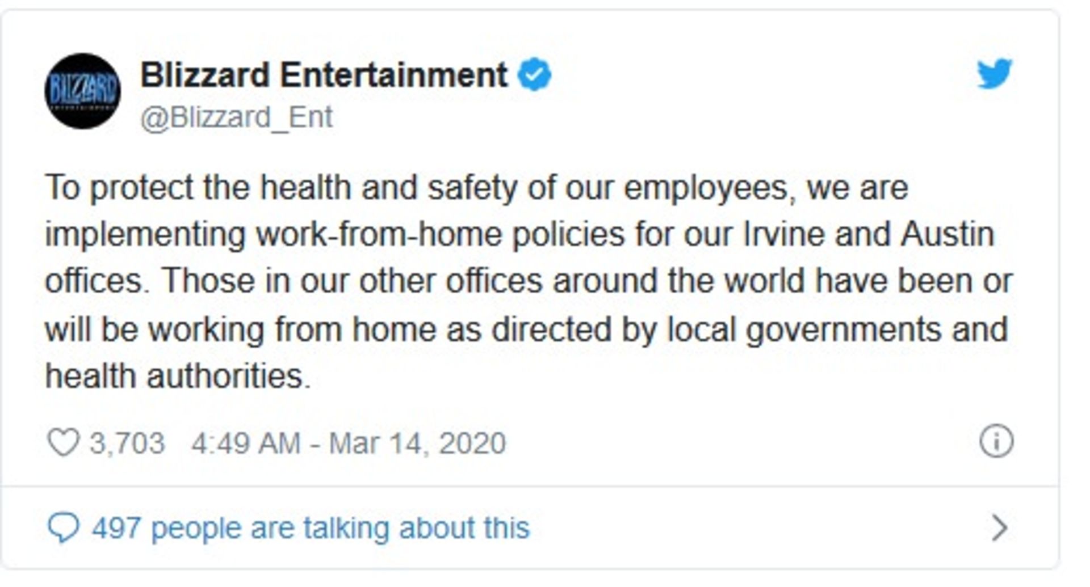This screenshot has width=1090, height=587.
Task: Click the Twitter bird logo
Action: (994, 73)
